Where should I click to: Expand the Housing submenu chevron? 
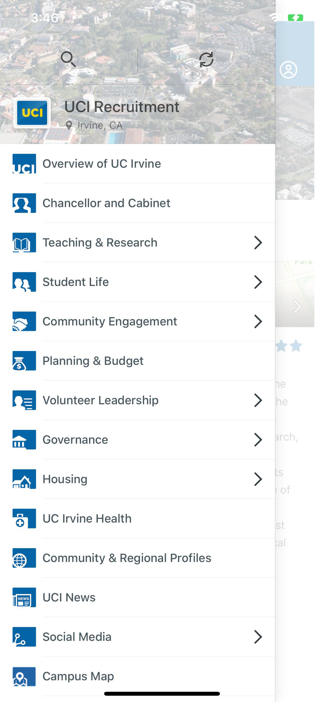[x=258, y=479]
